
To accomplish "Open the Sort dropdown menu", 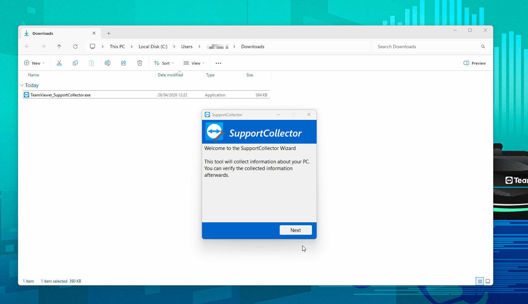I will [x=164, y=63].
